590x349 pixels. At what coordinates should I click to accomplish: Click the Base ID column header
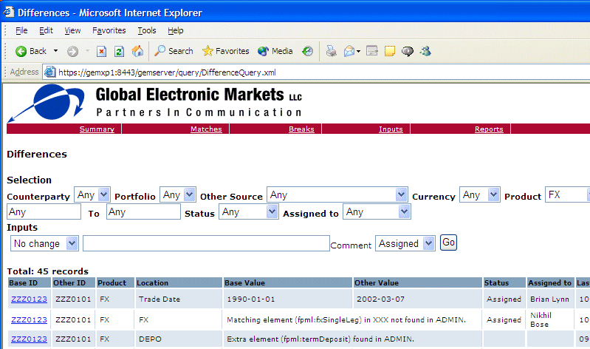[x=30, y=282]
